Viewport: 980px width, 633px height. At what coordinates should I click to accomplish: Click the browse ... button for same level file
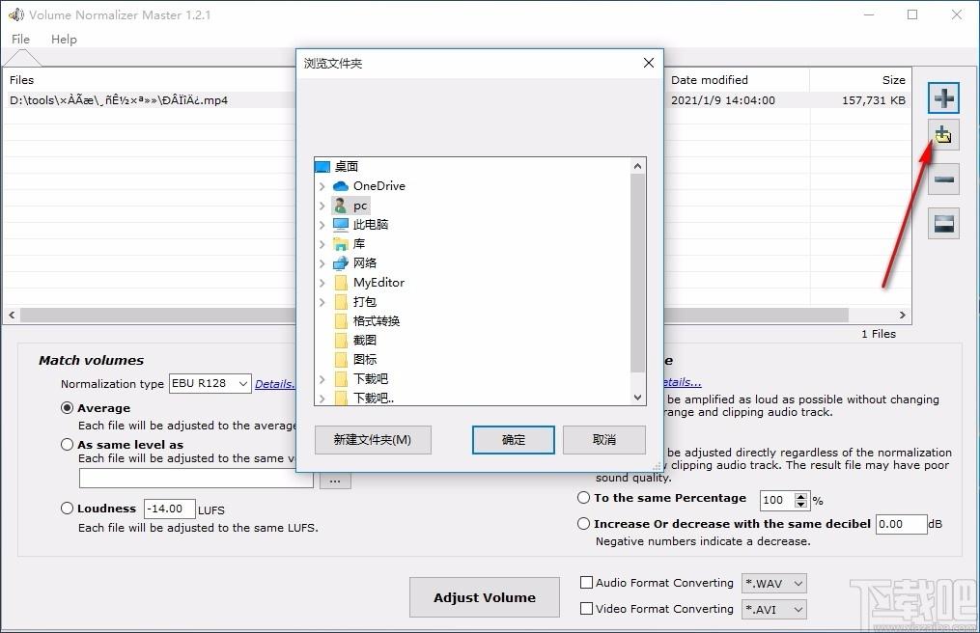tap(336, 480)
